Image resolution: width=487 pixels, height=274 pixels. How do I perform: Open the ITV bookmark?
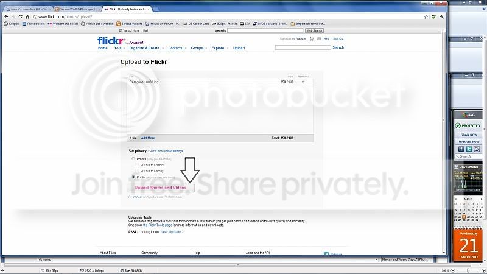coord(245,24)
